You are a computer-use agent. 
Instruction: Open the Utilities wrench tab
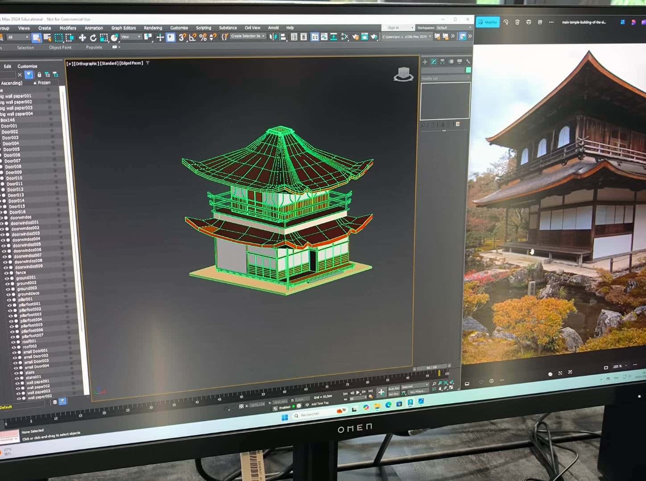pos(468,62)
